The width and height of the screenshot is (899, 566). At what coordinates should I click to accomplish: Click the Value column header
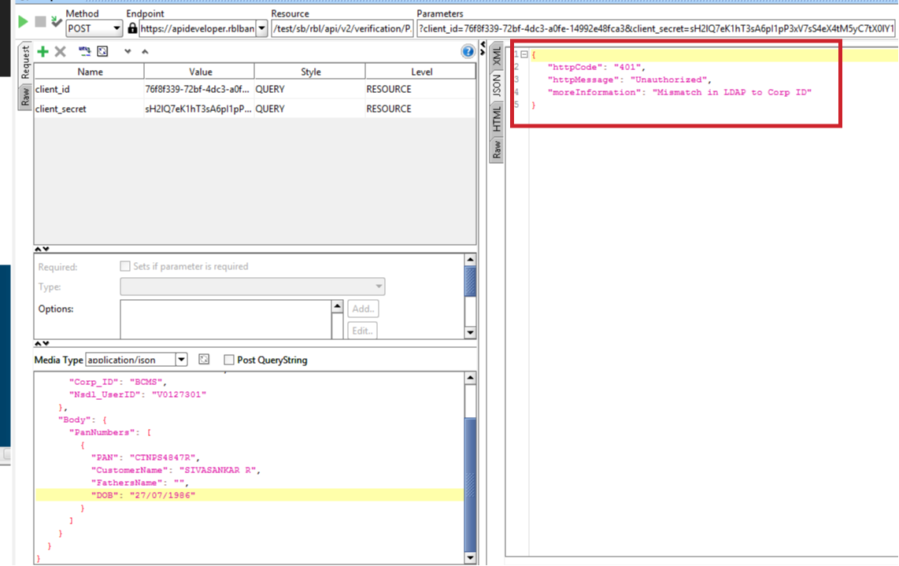pyautogui.click(x=200, y=72)
